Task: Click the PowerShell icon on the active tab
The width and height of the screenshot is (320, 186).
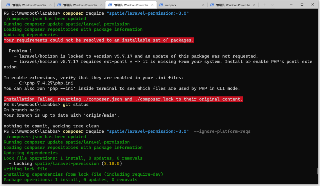Action: pos(110,5)
